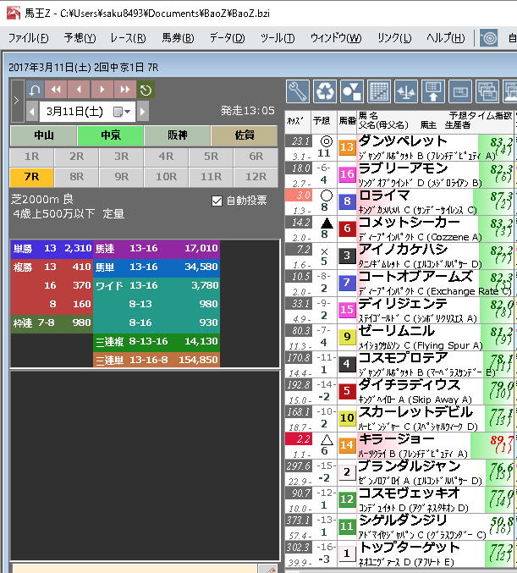This screenshot has width=517, height=573.
Task: Open the ヘルプ(H) menu
Action: (x=446, y=37)
